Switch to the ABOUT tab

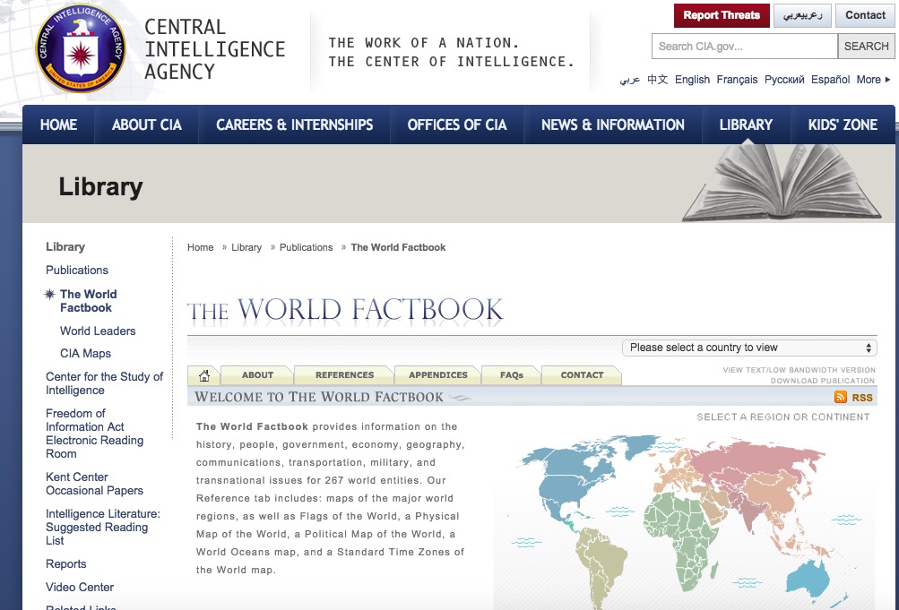tap(257, 375)
